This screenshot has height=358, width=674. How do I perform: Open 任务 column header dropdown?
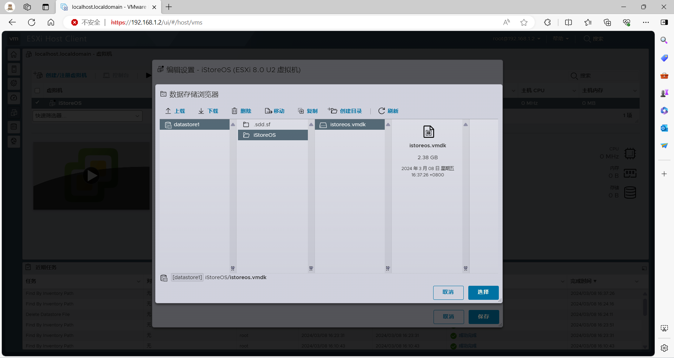138,281
